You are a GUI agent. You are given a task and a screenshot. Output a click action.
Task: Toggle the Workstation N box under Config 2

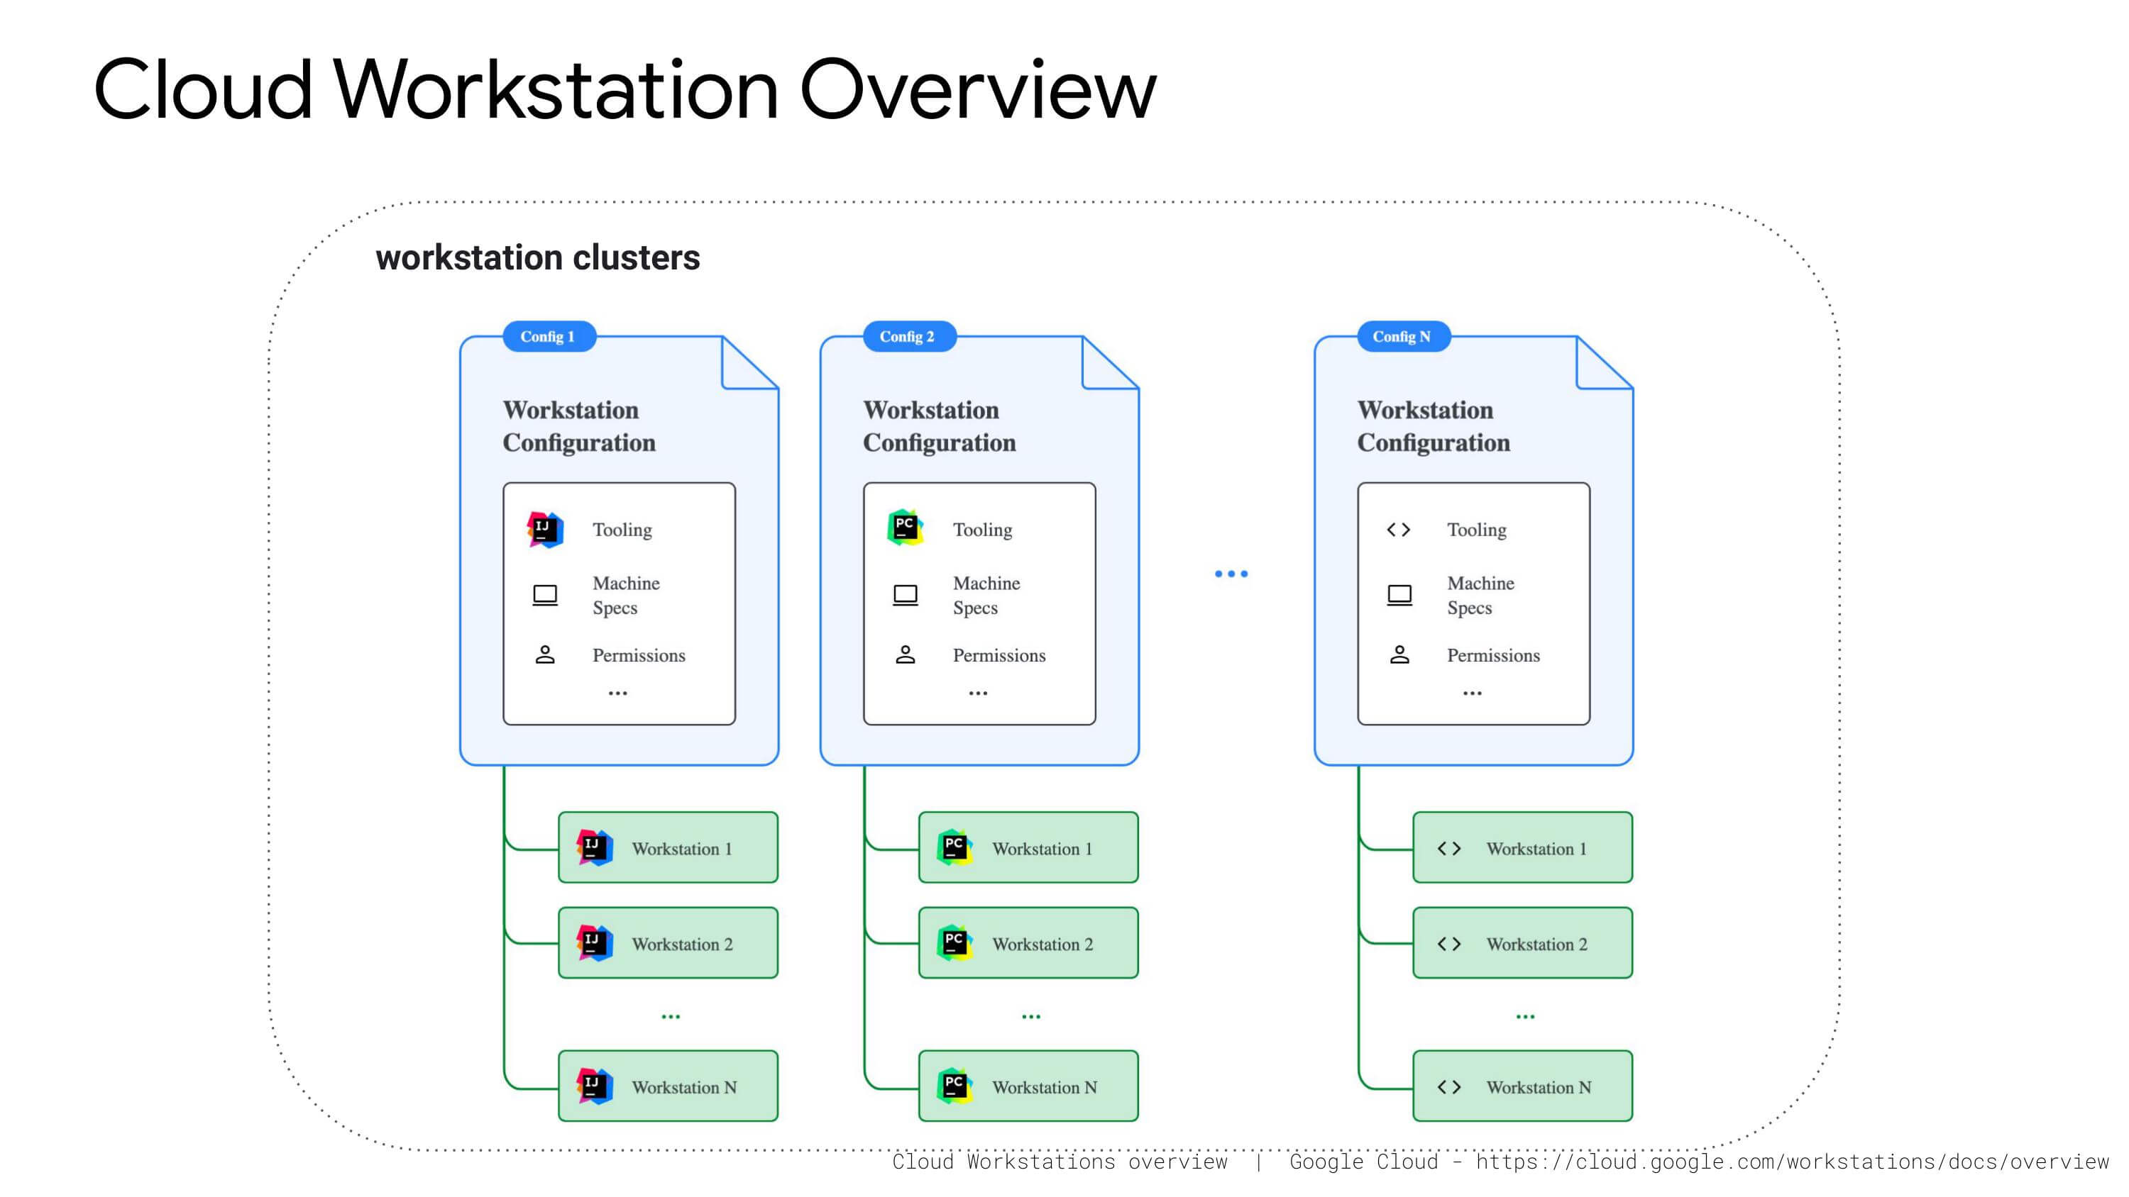pyautogui.click(x=1028, y=1086)
